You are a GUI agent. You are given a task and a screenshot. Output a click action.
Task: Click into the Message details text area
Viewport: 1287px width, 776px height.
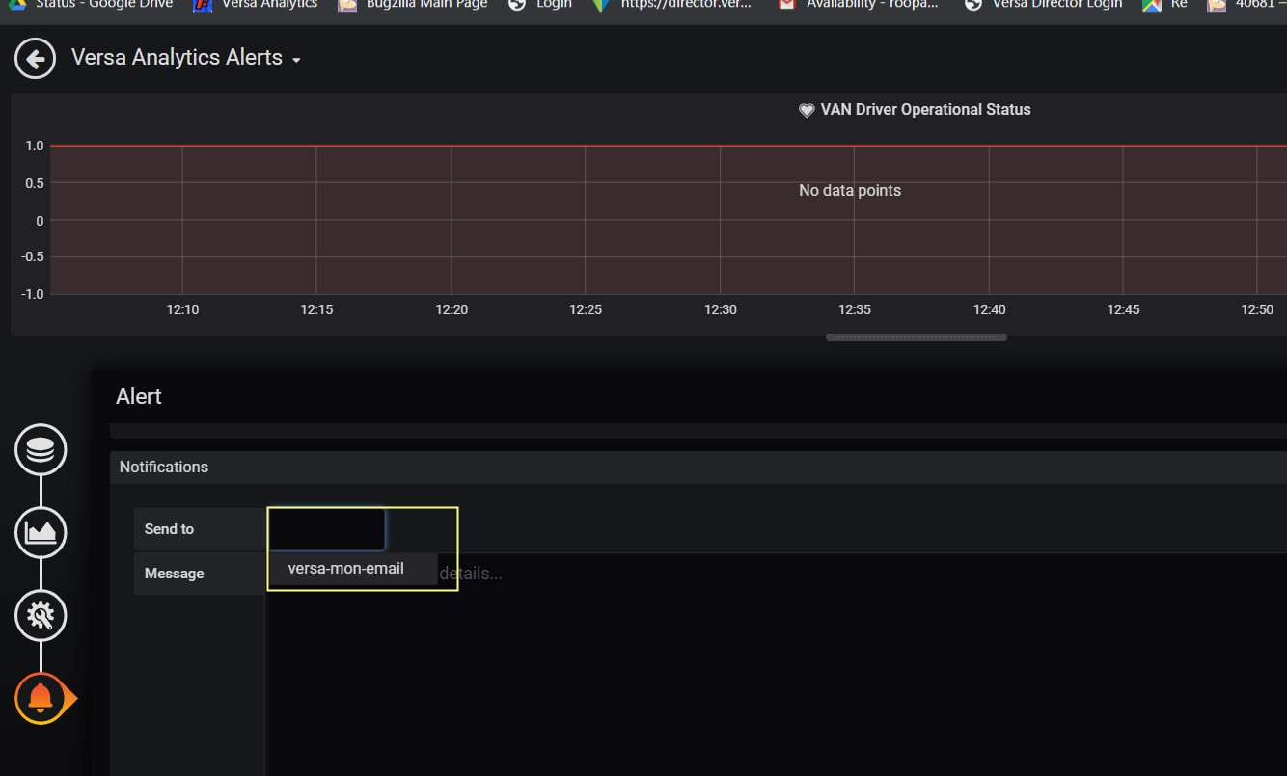click(776, 665)
